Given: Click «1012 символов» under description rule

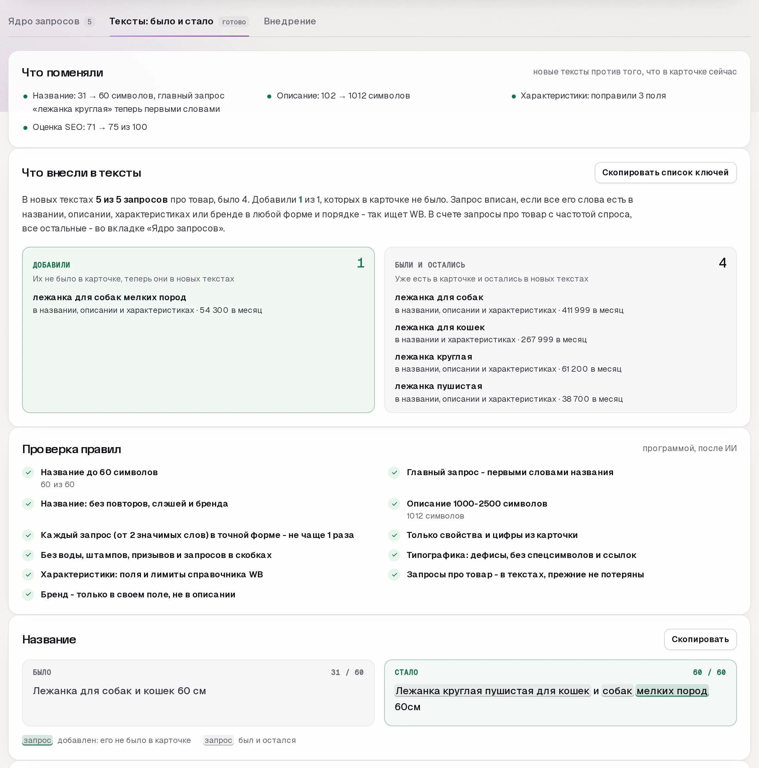Looking at the screenshot, I should 435,516.
